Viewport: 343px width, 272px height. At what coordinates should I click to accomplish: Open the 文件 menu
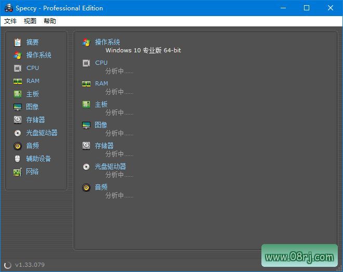pos(10,21)
